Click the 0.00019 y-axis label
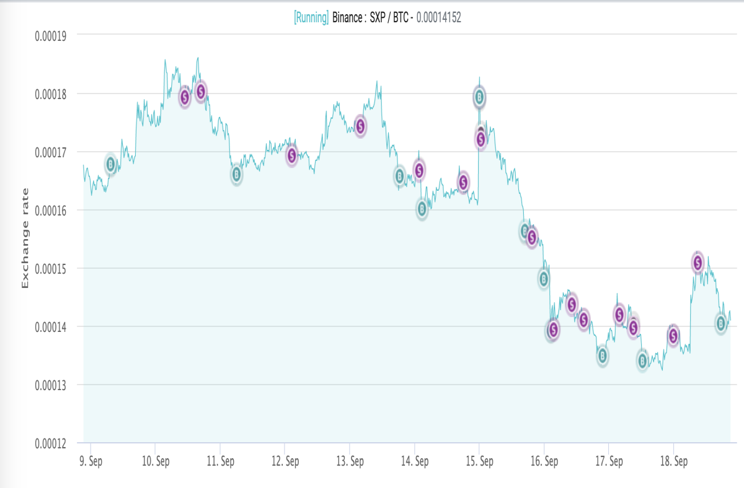The image size is (744, 488). click(x=50, y=35)
